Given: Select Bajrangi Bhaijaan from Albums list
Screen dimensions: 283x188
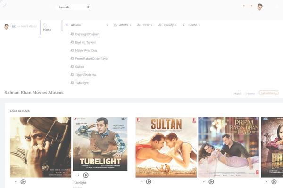Looking at the screenshot, I should (87, 34).
